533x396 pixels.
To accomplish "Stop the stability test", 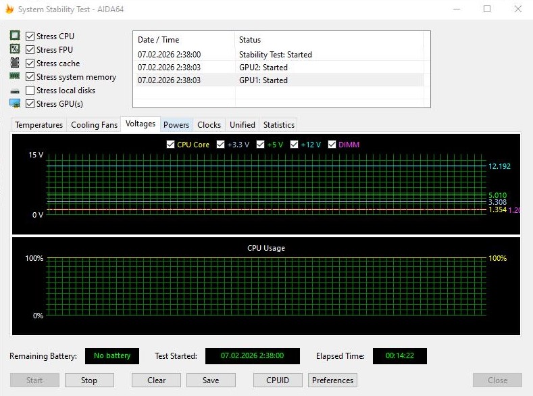I will pos(89,380).
